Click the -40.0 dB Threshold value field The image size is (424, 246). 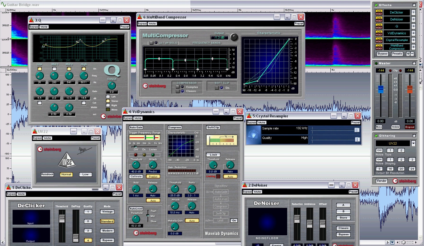[x=136, y=172]
